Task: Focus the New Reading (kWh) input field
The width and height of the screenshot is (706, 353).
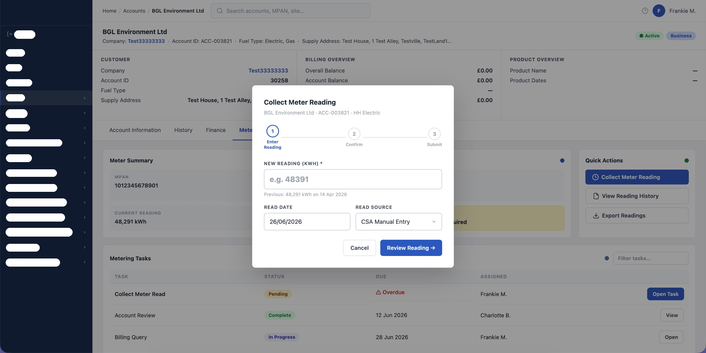Action: point(353,179)
